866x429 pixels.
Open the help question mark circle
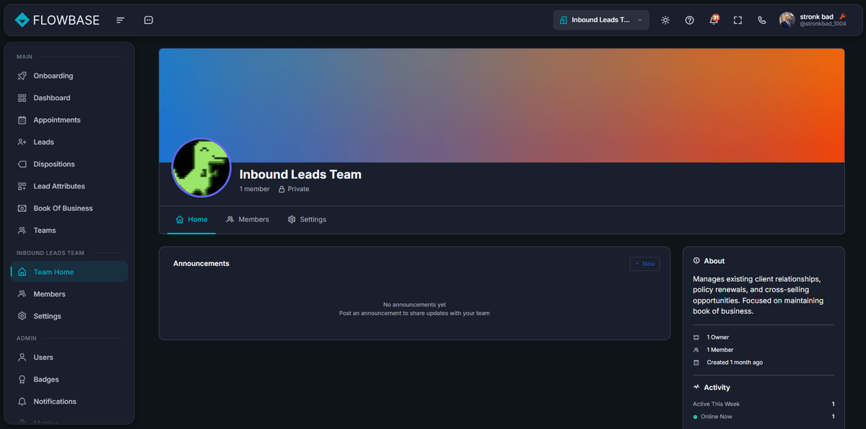click(689, 19)
